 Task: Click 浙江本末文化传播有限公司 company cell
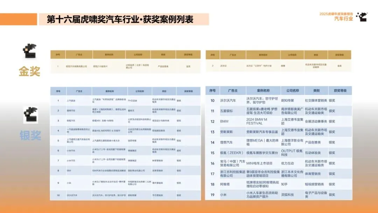(292, 174)
